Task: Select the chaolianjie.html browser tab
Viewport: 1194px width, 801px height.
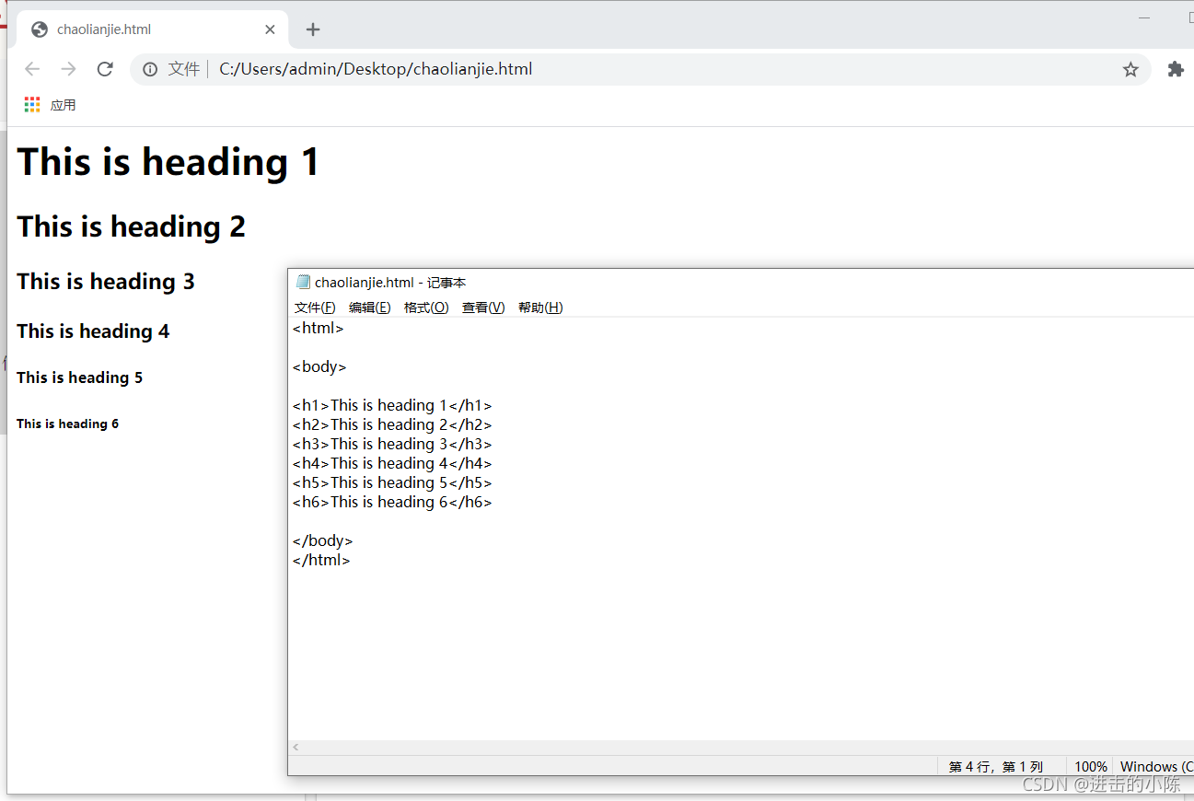Action: click(x=154, y=29)
